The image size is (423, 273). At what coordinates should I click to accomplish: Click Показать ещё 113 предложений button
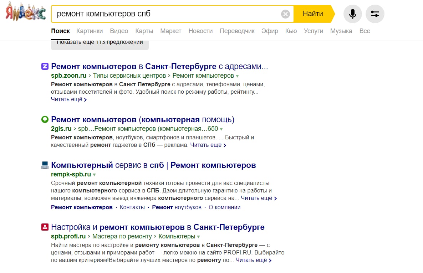click(x=100, y=45)
